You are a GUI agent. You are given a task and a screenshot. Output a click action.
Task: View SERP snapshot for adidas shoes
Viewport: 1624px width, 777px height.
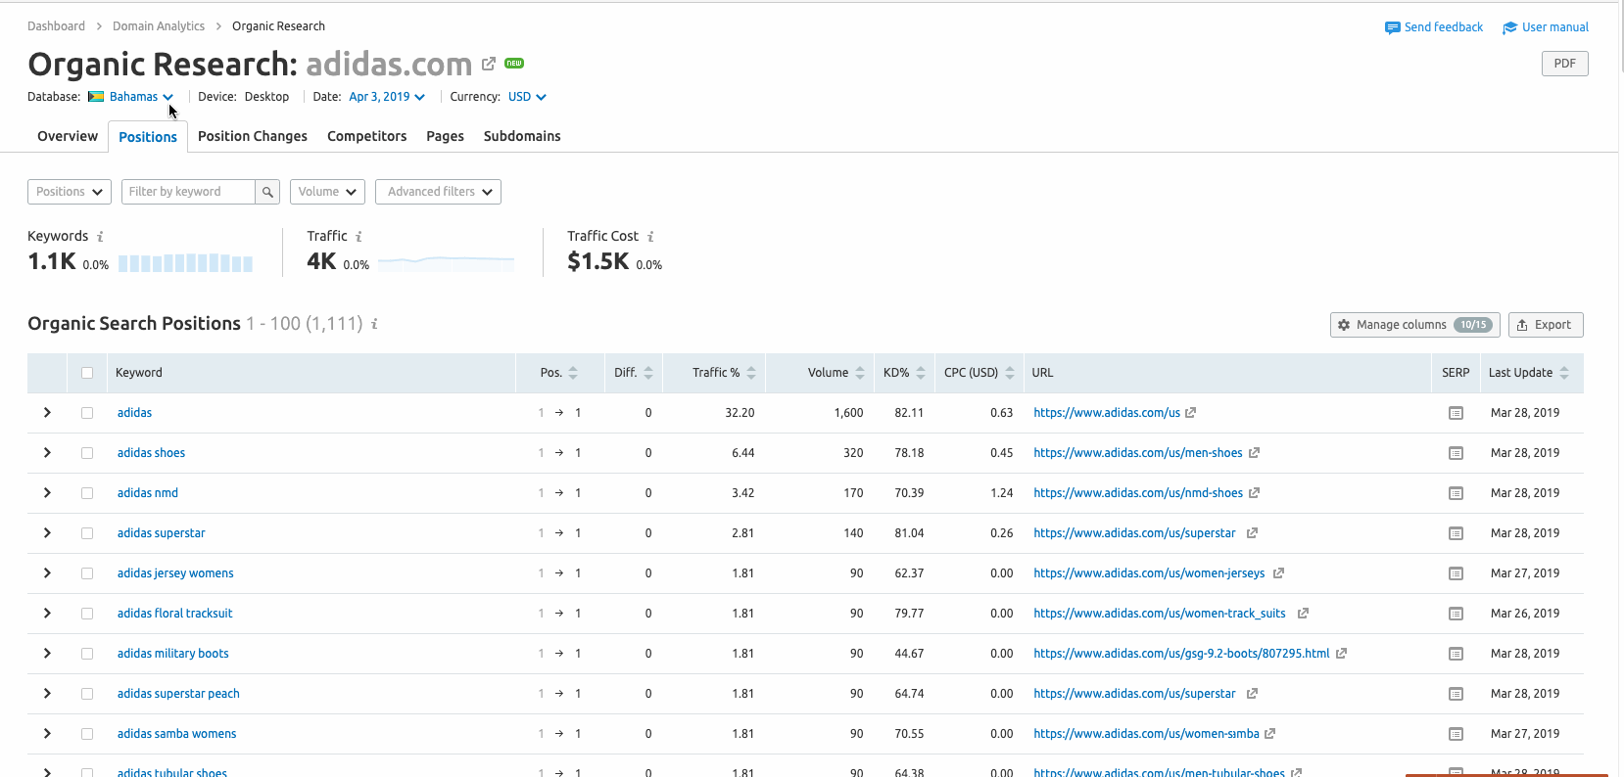click(1456, 453)
